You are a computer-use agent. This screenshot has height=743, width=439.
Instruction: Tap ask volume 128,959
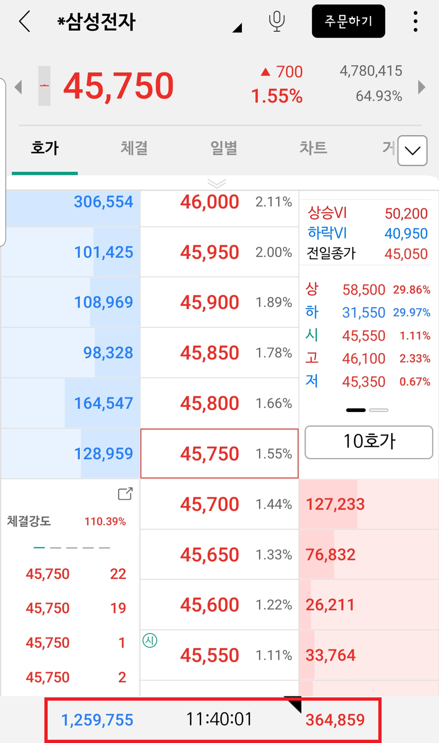tap(103, 454)
